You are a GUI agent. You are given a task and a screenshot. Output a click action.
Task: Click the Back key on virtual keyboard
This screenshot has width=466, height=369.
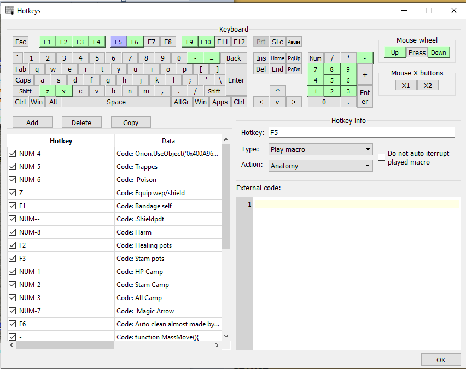[x=234, y=58]
